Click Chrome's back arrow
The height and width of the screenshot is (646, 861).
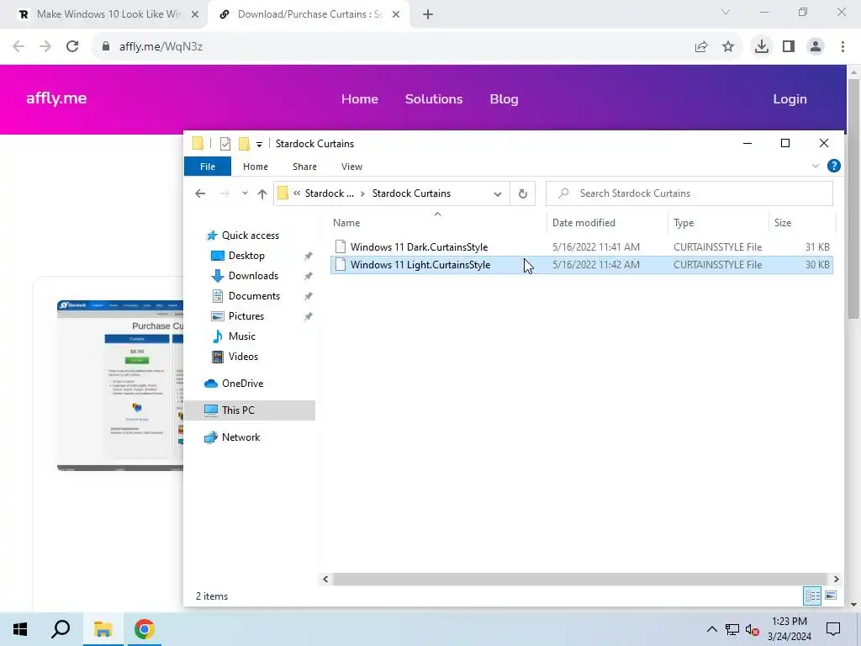(18, 47)
